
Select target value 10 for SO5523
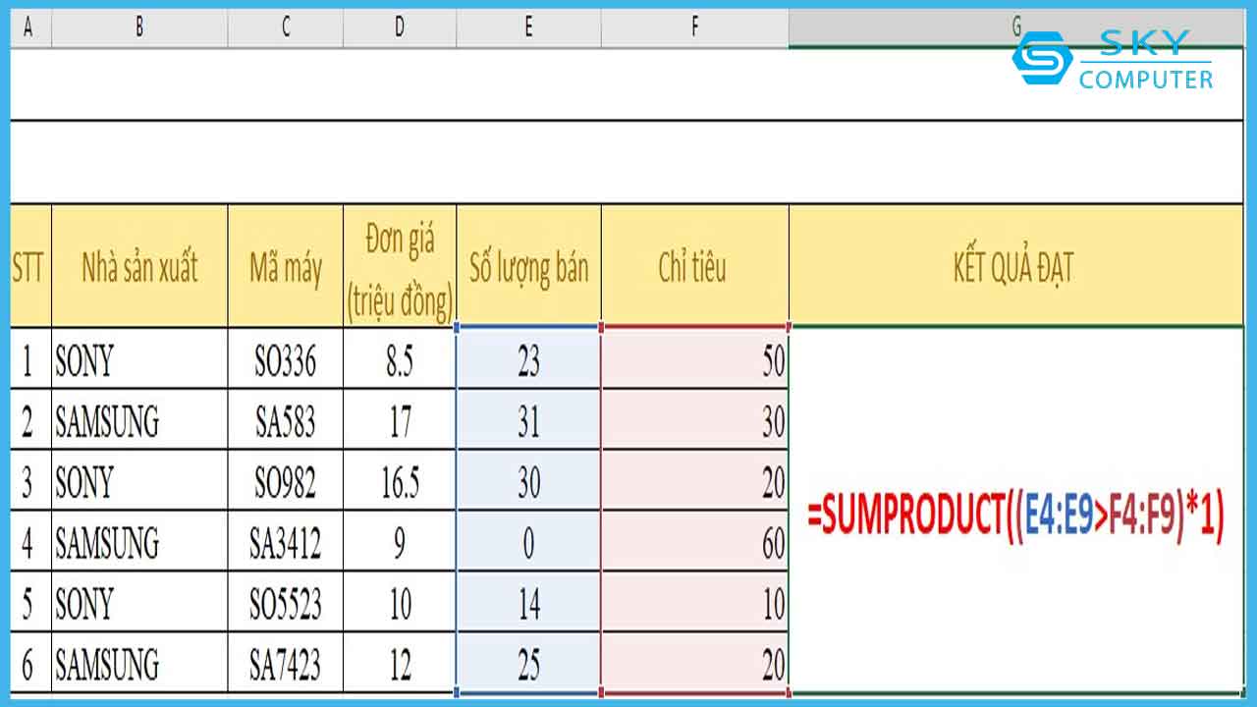pos(695,602)
